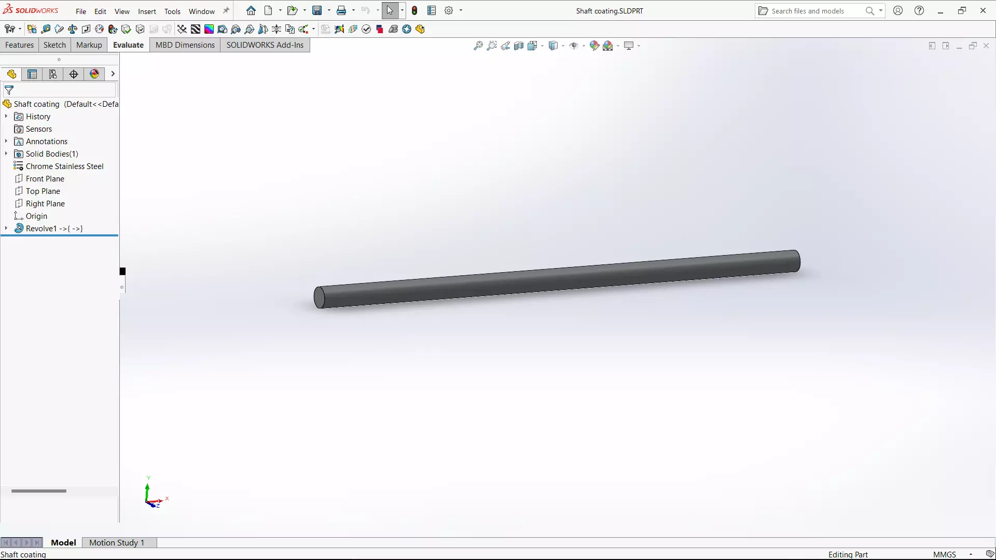
Task: Switch to DimXpertManager tab
Action: (74, 74)
